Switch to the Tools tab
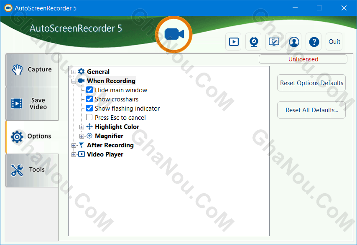This screenshot has width=357, height=245. (x=32, y=170)
